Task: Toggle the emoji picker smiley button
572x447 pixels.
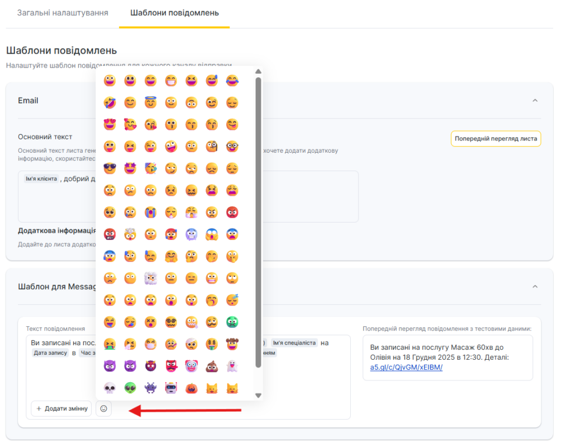Action: pyautogui.click(x=103, y=409)
